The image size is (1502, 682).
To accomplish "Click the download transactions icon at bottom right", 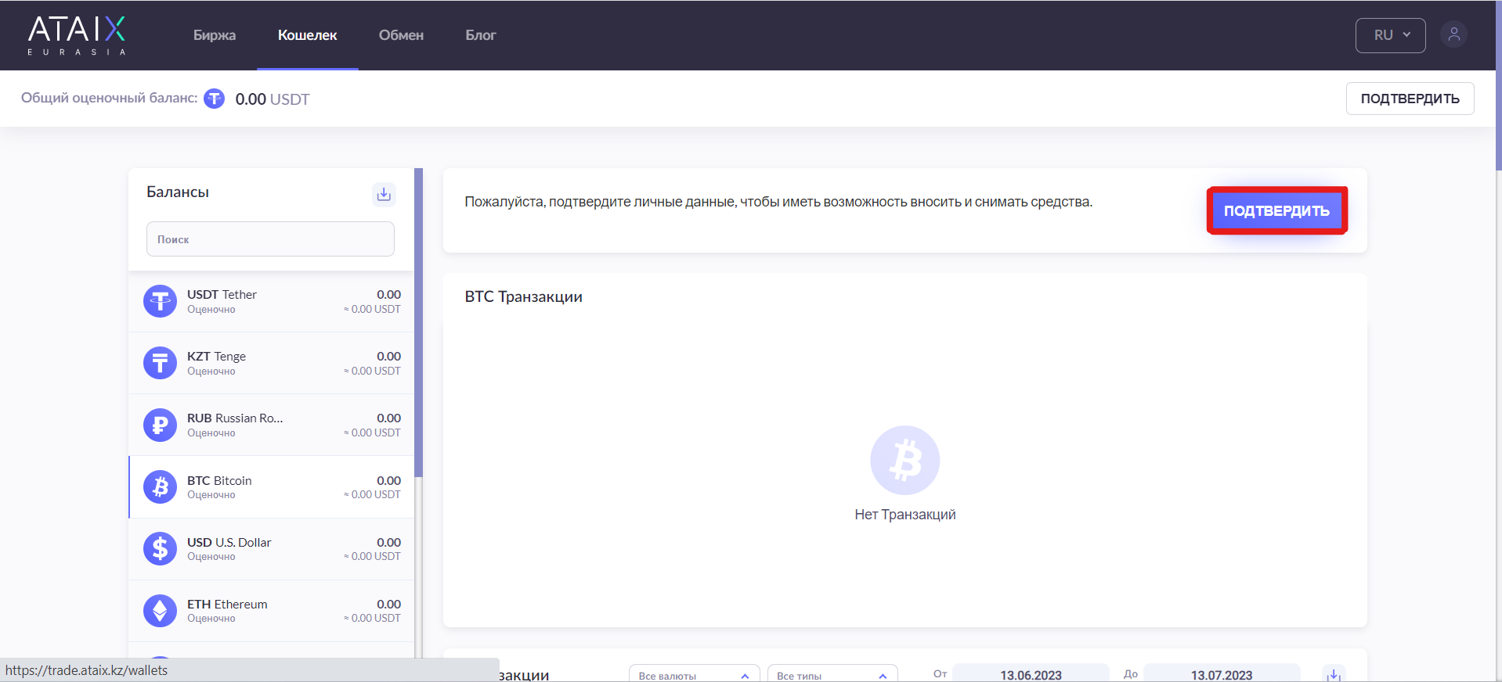I will coord(1333,674).
